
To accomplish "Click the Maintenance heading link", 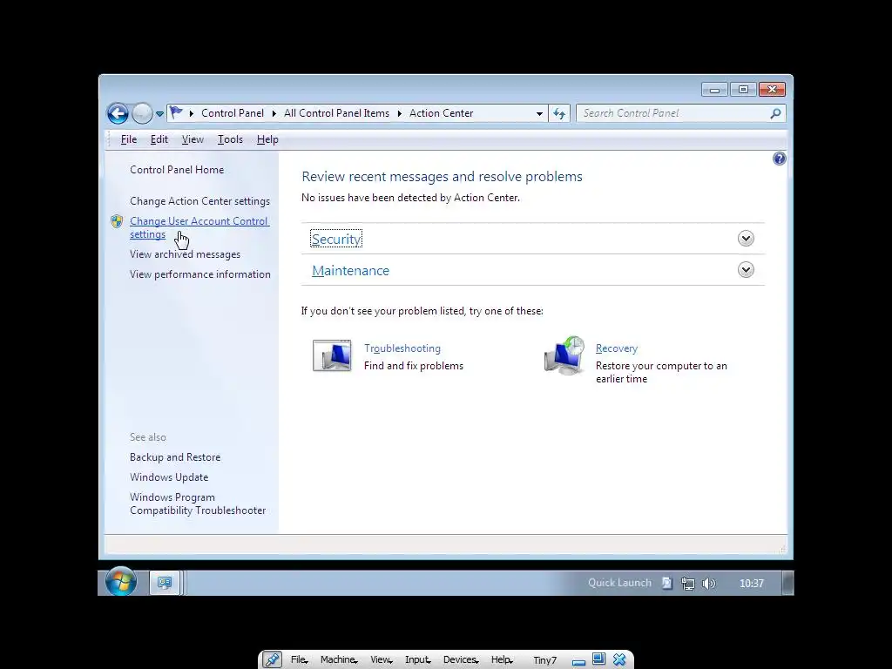I will pos(350,271).
